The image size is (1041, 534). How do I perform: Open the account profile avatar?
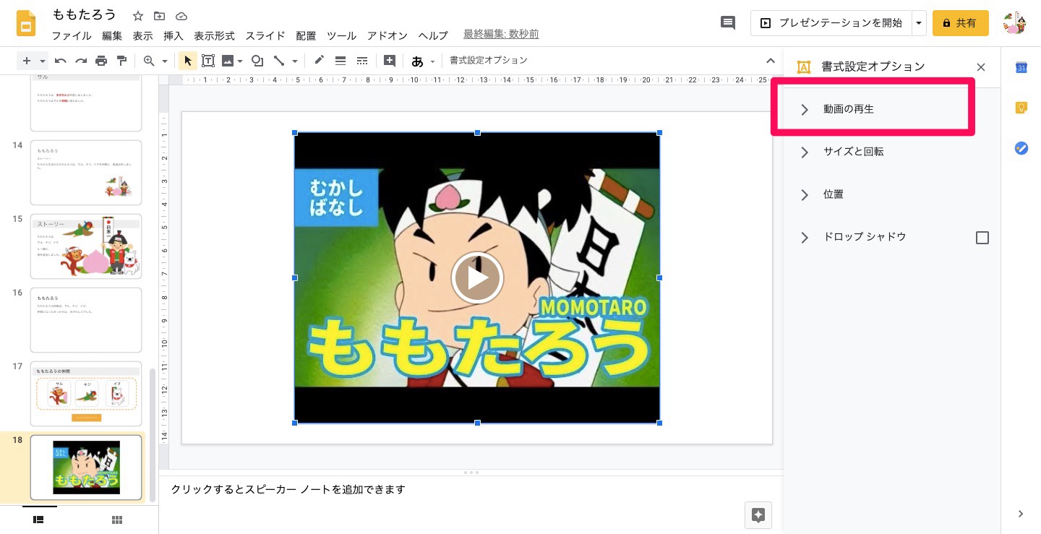1015,23
